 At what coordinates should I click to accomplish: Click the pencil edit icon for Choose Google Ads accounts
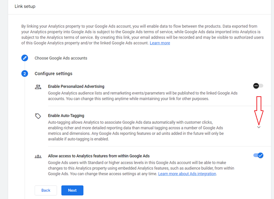point(25,58)
